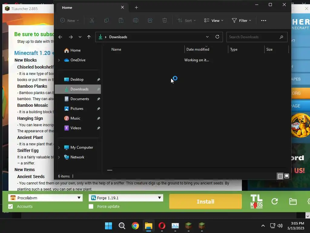
Task: Open Opera browser from taskbar
Action: tap(162, 226)
